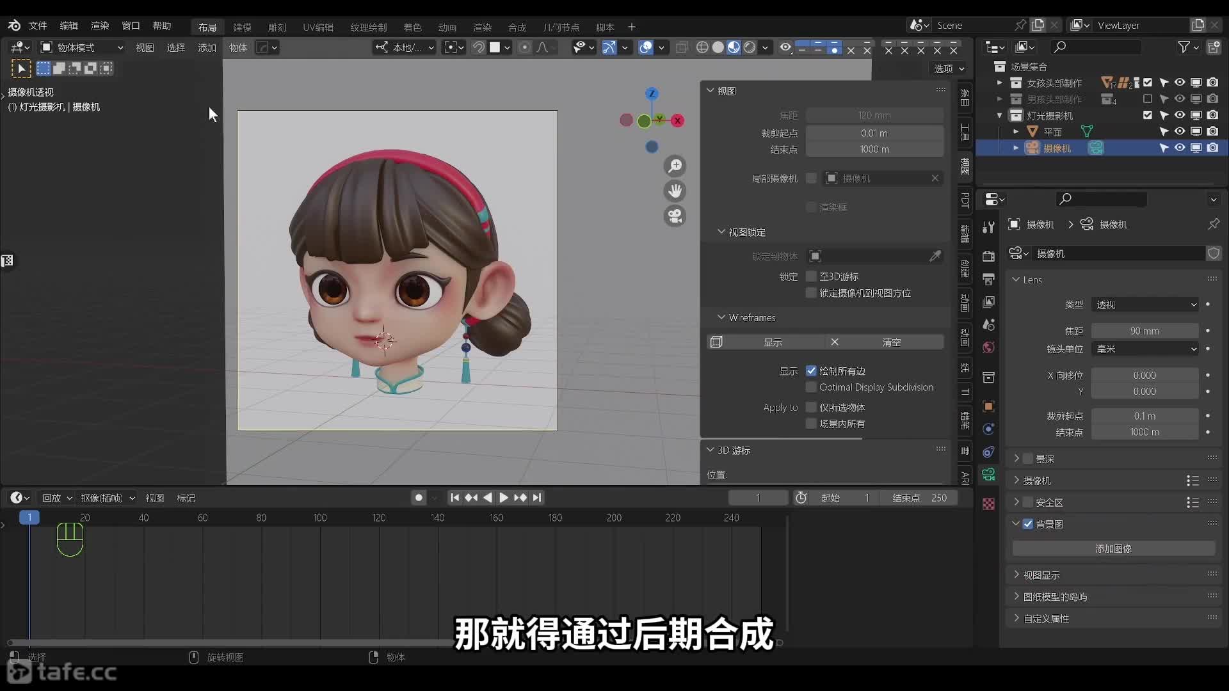The image size is (1229, 691).
Task: Select wireframe viewport shading
Action: pos(702,47)
